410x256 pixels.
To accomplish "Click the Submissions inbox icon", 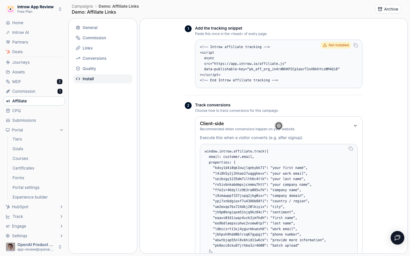I will pos(8,120).
